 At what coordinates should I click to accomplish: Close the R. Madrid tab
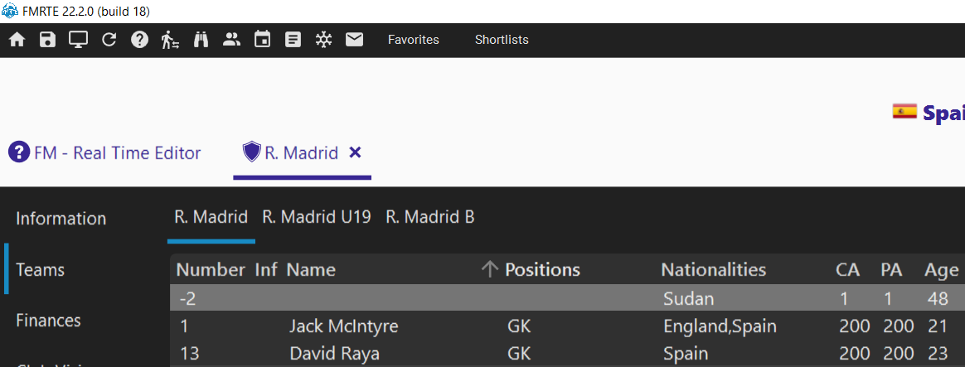pos(355,152)
